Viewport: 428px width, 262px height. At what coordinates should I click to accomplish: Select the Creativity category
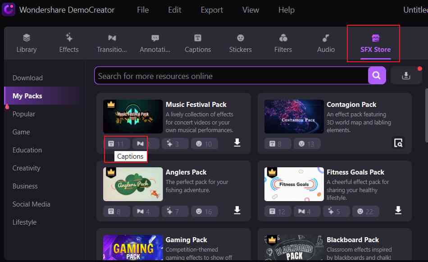tap(26, 168)
